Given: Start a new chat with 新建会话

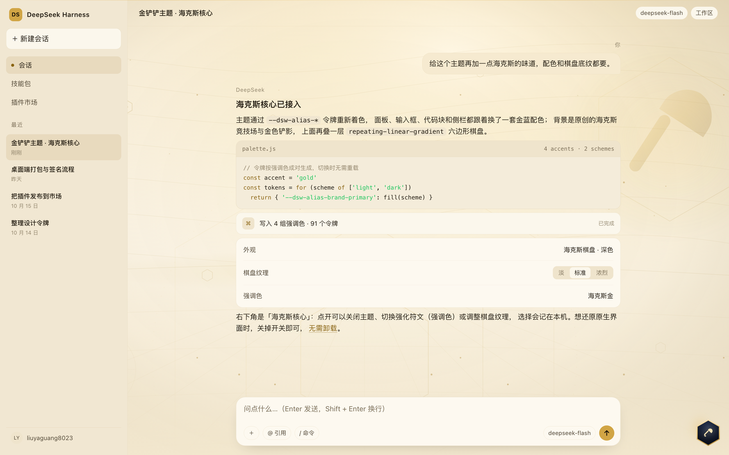Looking at the screenshot, I should (x=64, y=39).
